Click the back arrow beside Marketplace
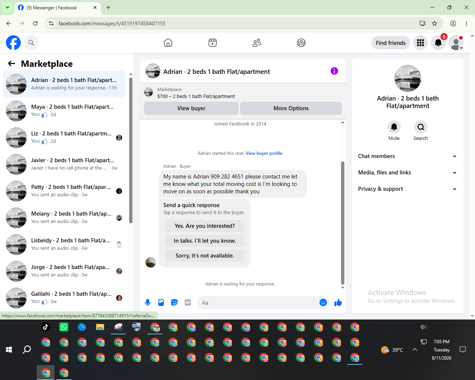Viewport: 475px width, 380px height. click(x=12, y=63)
